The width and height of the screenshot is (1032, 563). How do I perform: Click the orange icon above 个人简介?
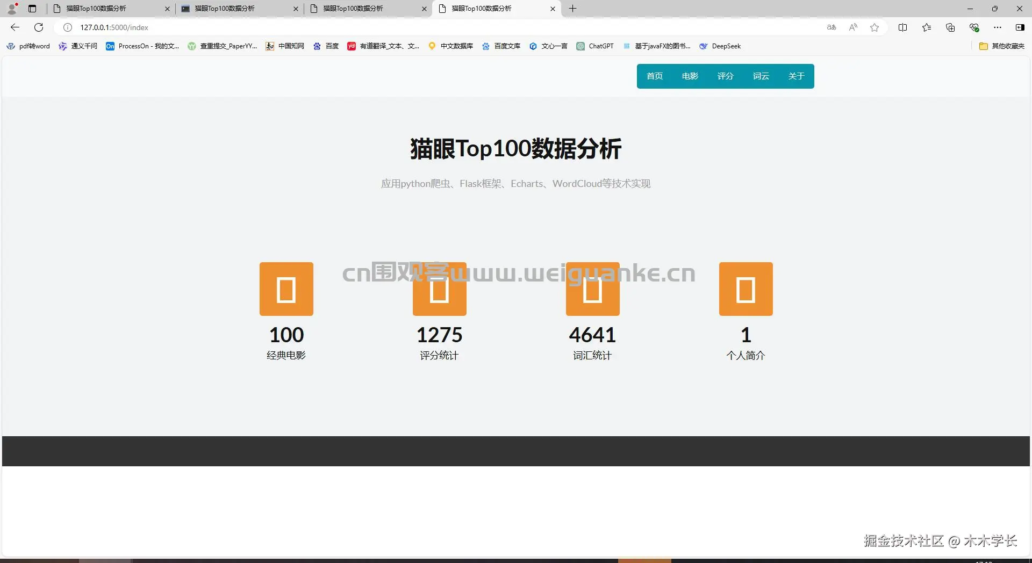click(746, 289)
